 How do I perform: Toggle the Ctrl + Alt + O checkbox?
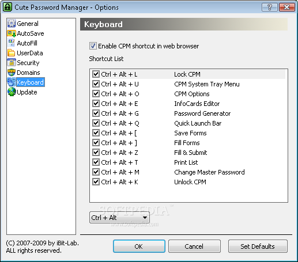point(96,94)
